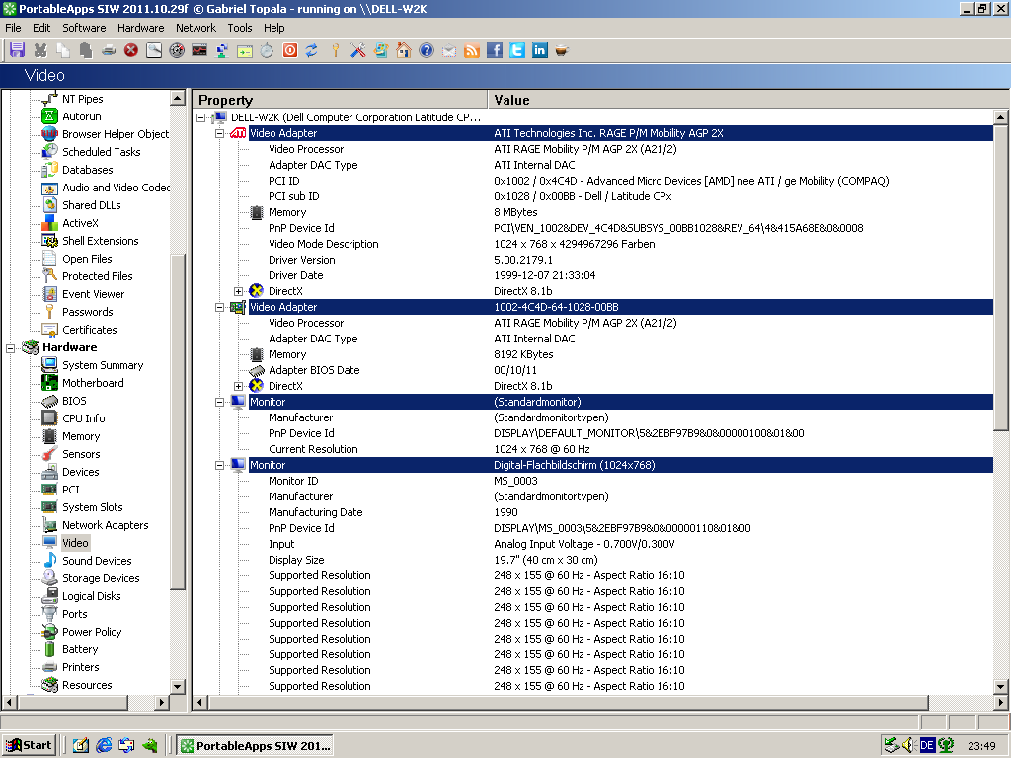Click the RSS feed toolbar icon
The height and width of the screenshot is (758, 1011).
[x=472, y=50]
